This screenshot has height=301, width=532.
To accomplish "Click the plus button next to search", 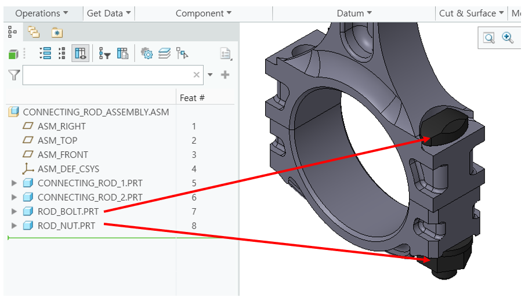I will click(225, 75).
